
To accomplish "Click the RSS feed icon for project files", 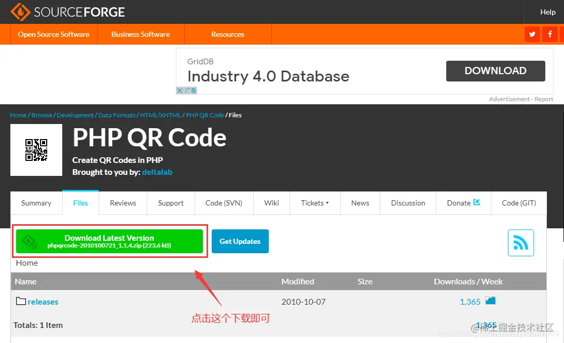I will (x=520, y=242).
